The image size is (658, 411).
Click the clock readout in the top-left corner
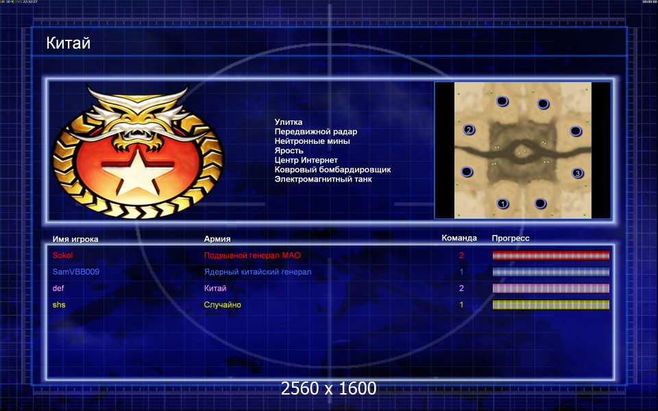(30, 2)
